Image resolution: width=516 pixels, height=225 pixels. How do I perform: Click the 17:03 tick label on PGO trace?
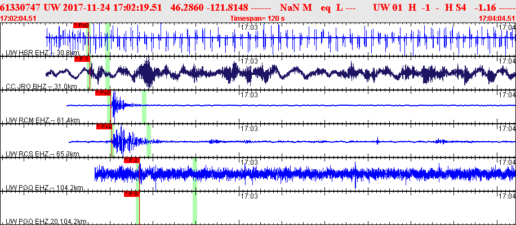[x=249, y=162]
